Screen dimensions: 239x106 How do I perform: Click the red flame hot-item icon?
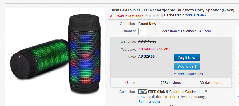111,16
